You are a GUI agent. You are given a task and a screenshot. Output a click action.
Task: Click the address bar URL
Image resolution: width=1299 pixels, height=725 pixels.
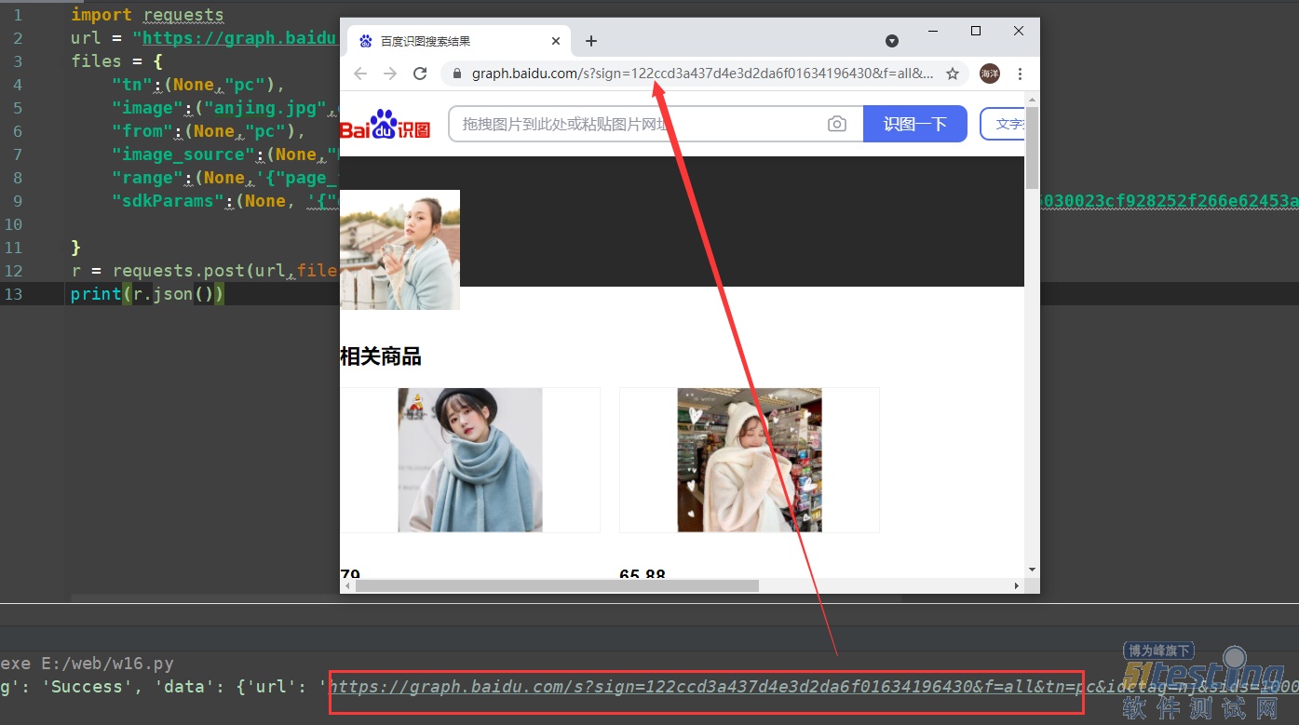(703, 74)
